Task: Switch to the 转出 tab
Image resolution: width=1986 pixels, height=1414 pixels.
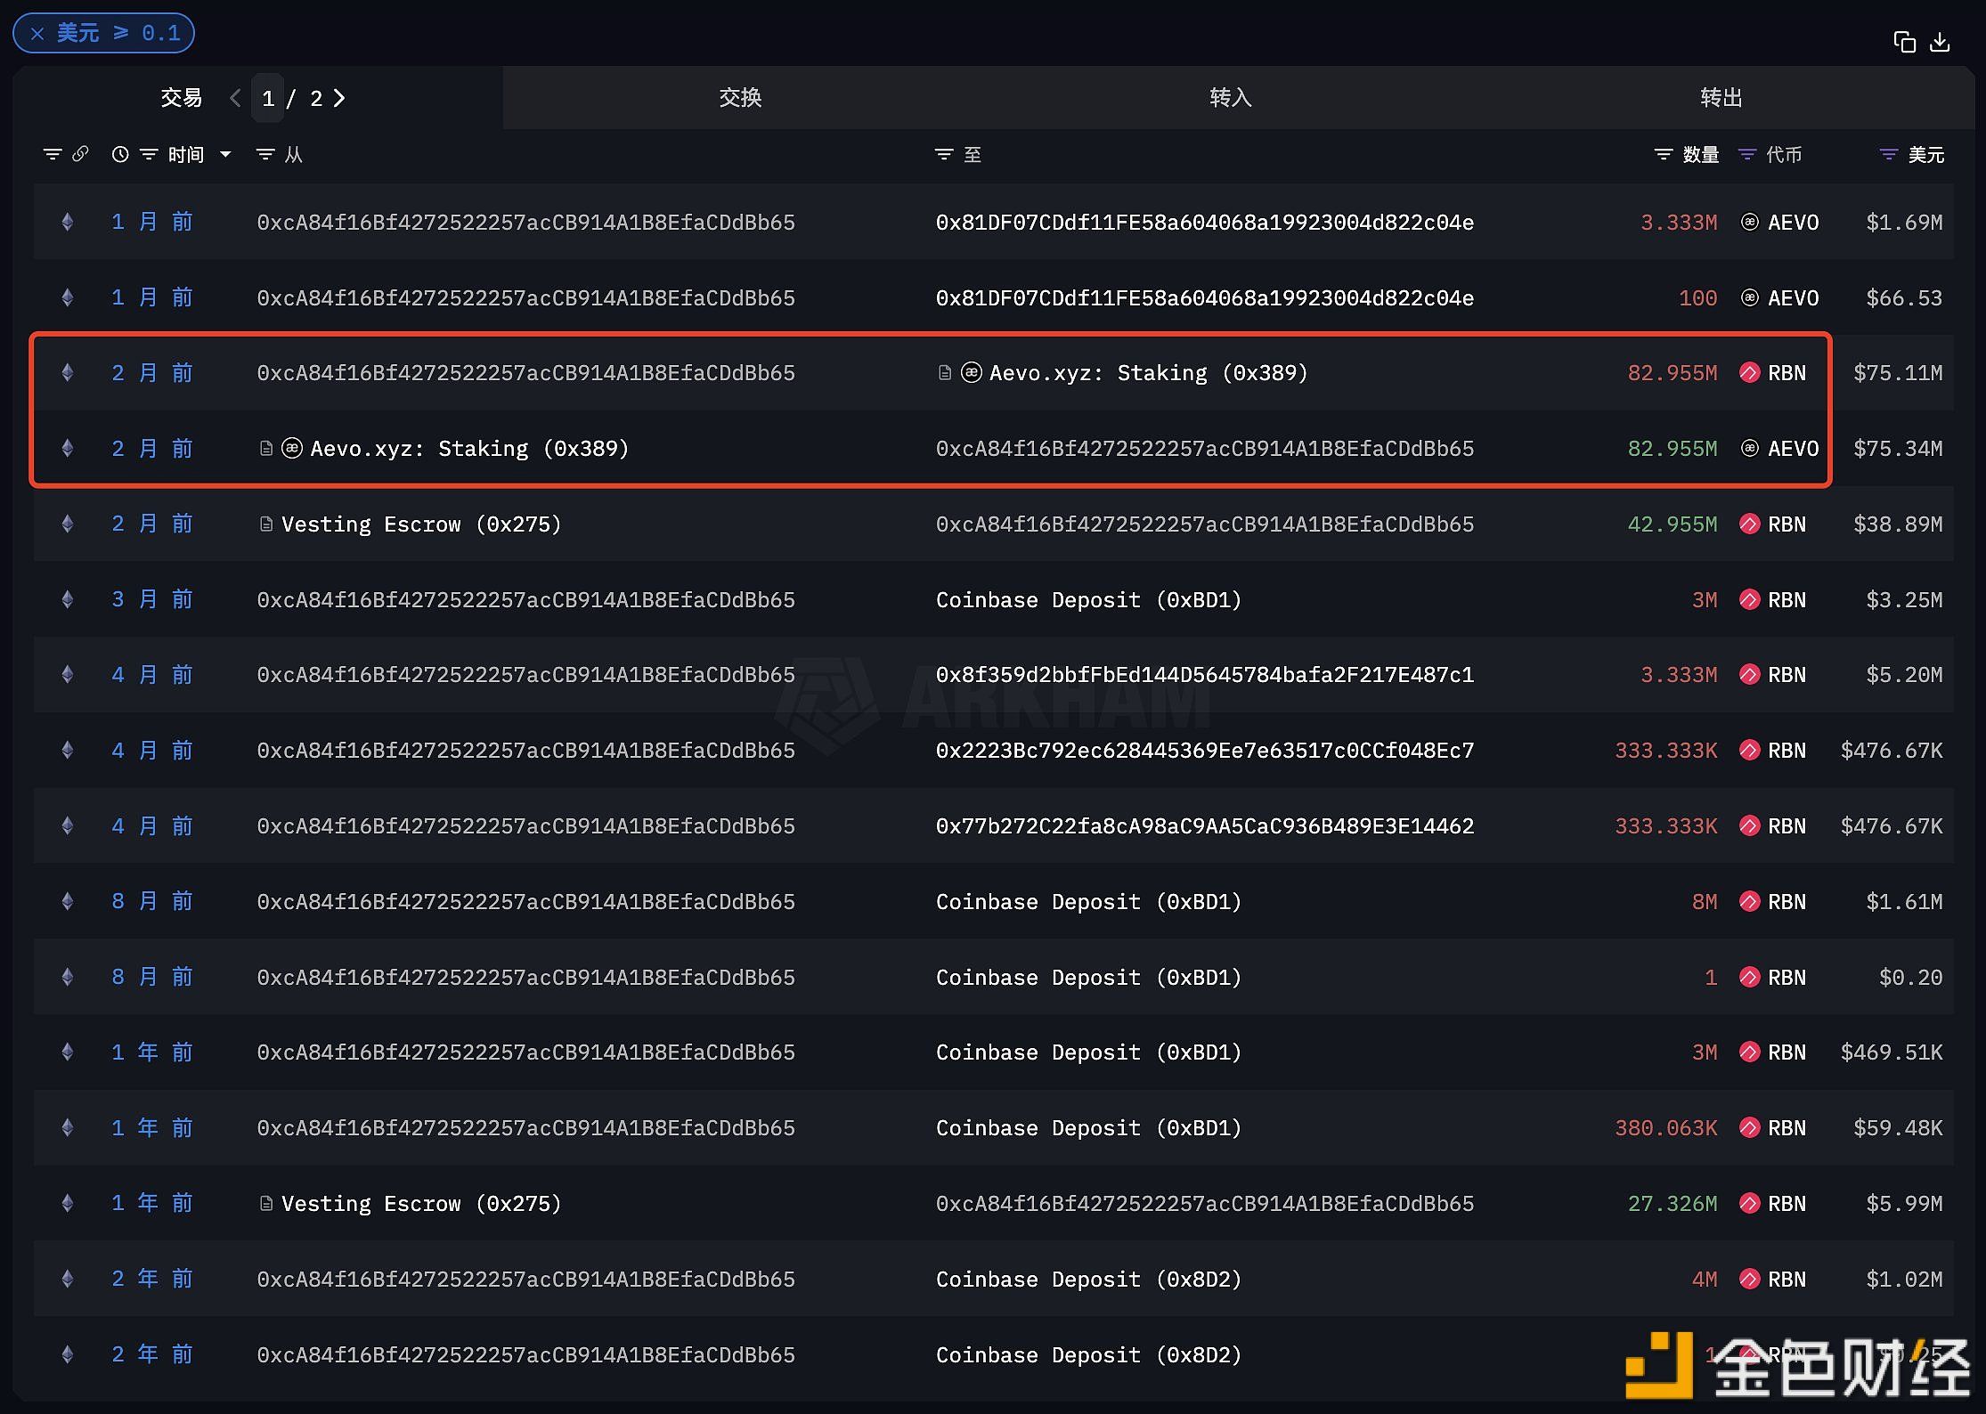Action: pos(1721,98)
